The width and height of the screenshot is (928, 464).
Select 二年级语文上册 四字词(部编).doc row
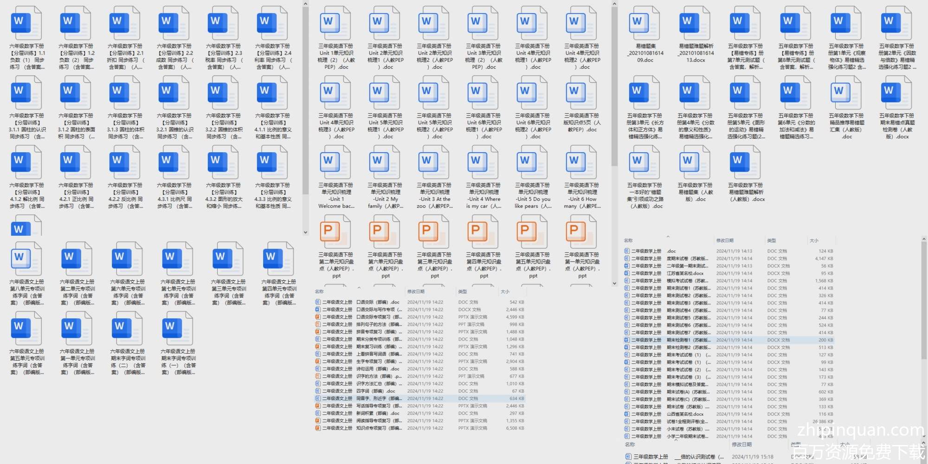click(371, 391)
